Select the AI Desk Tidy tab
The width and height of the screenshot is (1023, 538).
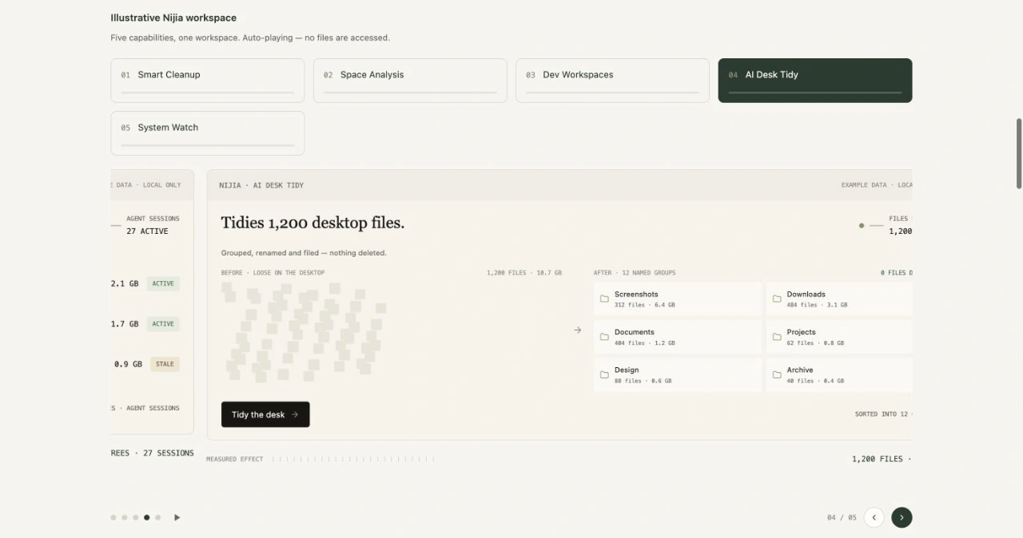(x=815, y=81)
